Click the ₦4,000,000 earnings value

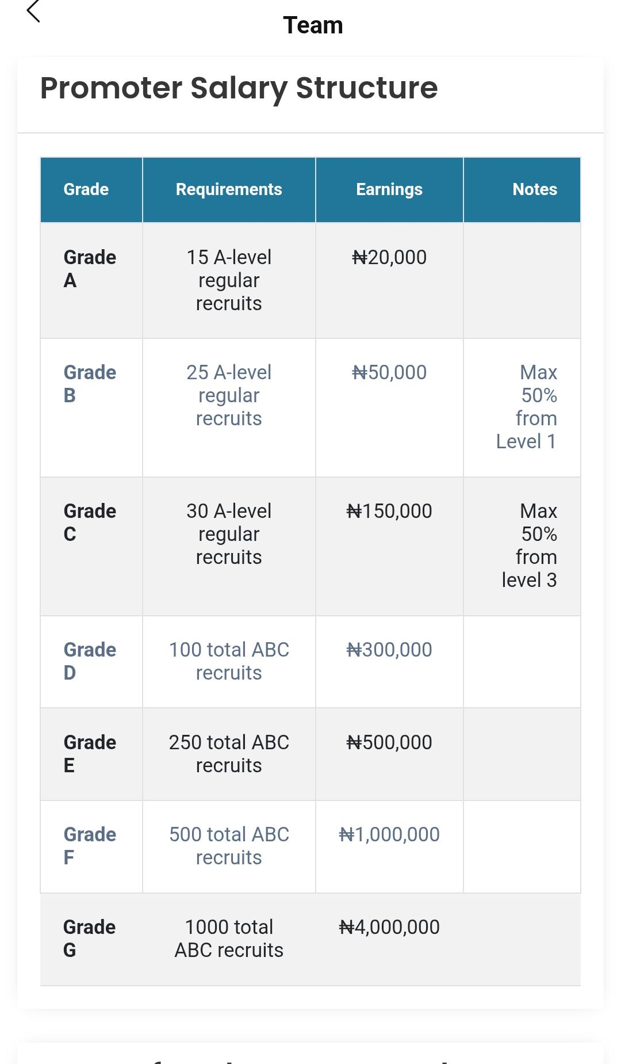click(389, 927)
